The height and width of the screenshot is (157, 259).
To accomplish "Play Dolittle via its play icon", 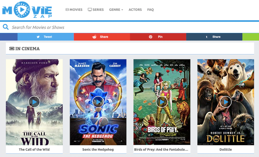I will 226,102.
